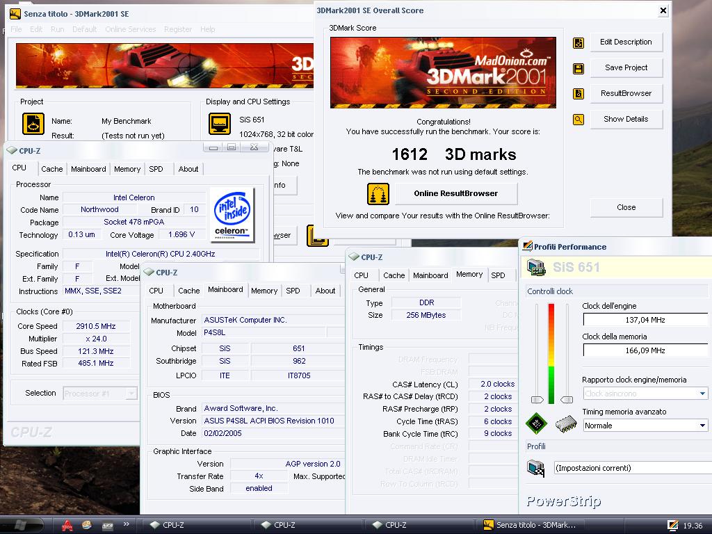The height and width of the screenshot is (534, 712).
Task: Open the Start button in the taskbar
Action: click(x=22, y=525)
